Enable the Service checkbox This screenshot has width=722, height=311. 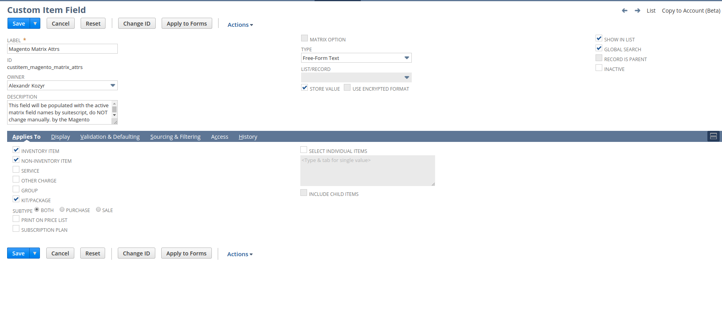(16, 170)
